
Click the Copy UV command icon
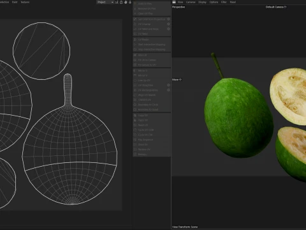135,115
